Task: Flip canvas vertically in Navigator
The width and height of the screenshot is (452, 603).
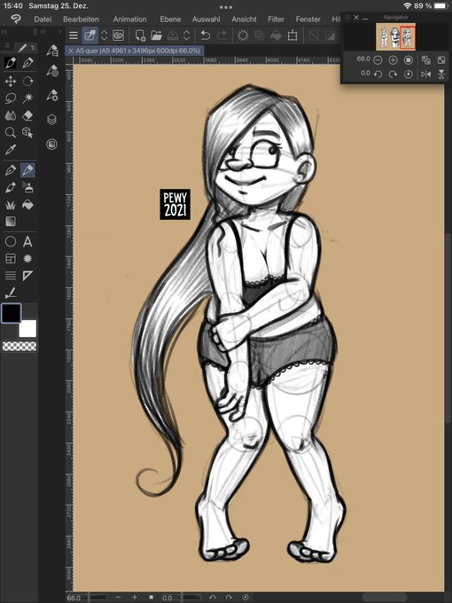Action: 441,74
